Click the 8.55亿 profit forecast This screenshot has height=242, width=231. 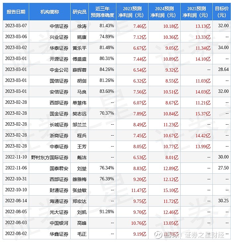pyautogui.click(x=172, y=81)
